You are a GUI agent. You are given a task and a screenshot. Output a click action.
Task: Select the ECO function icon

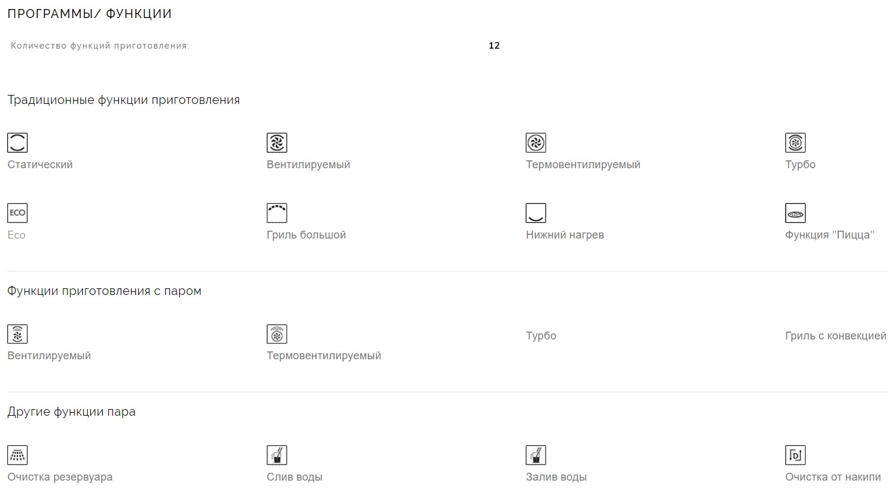(x=17, y=213)
